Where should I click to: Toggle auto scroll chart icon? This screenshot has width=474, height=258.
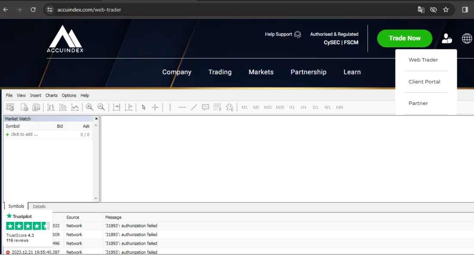(116, 107)
